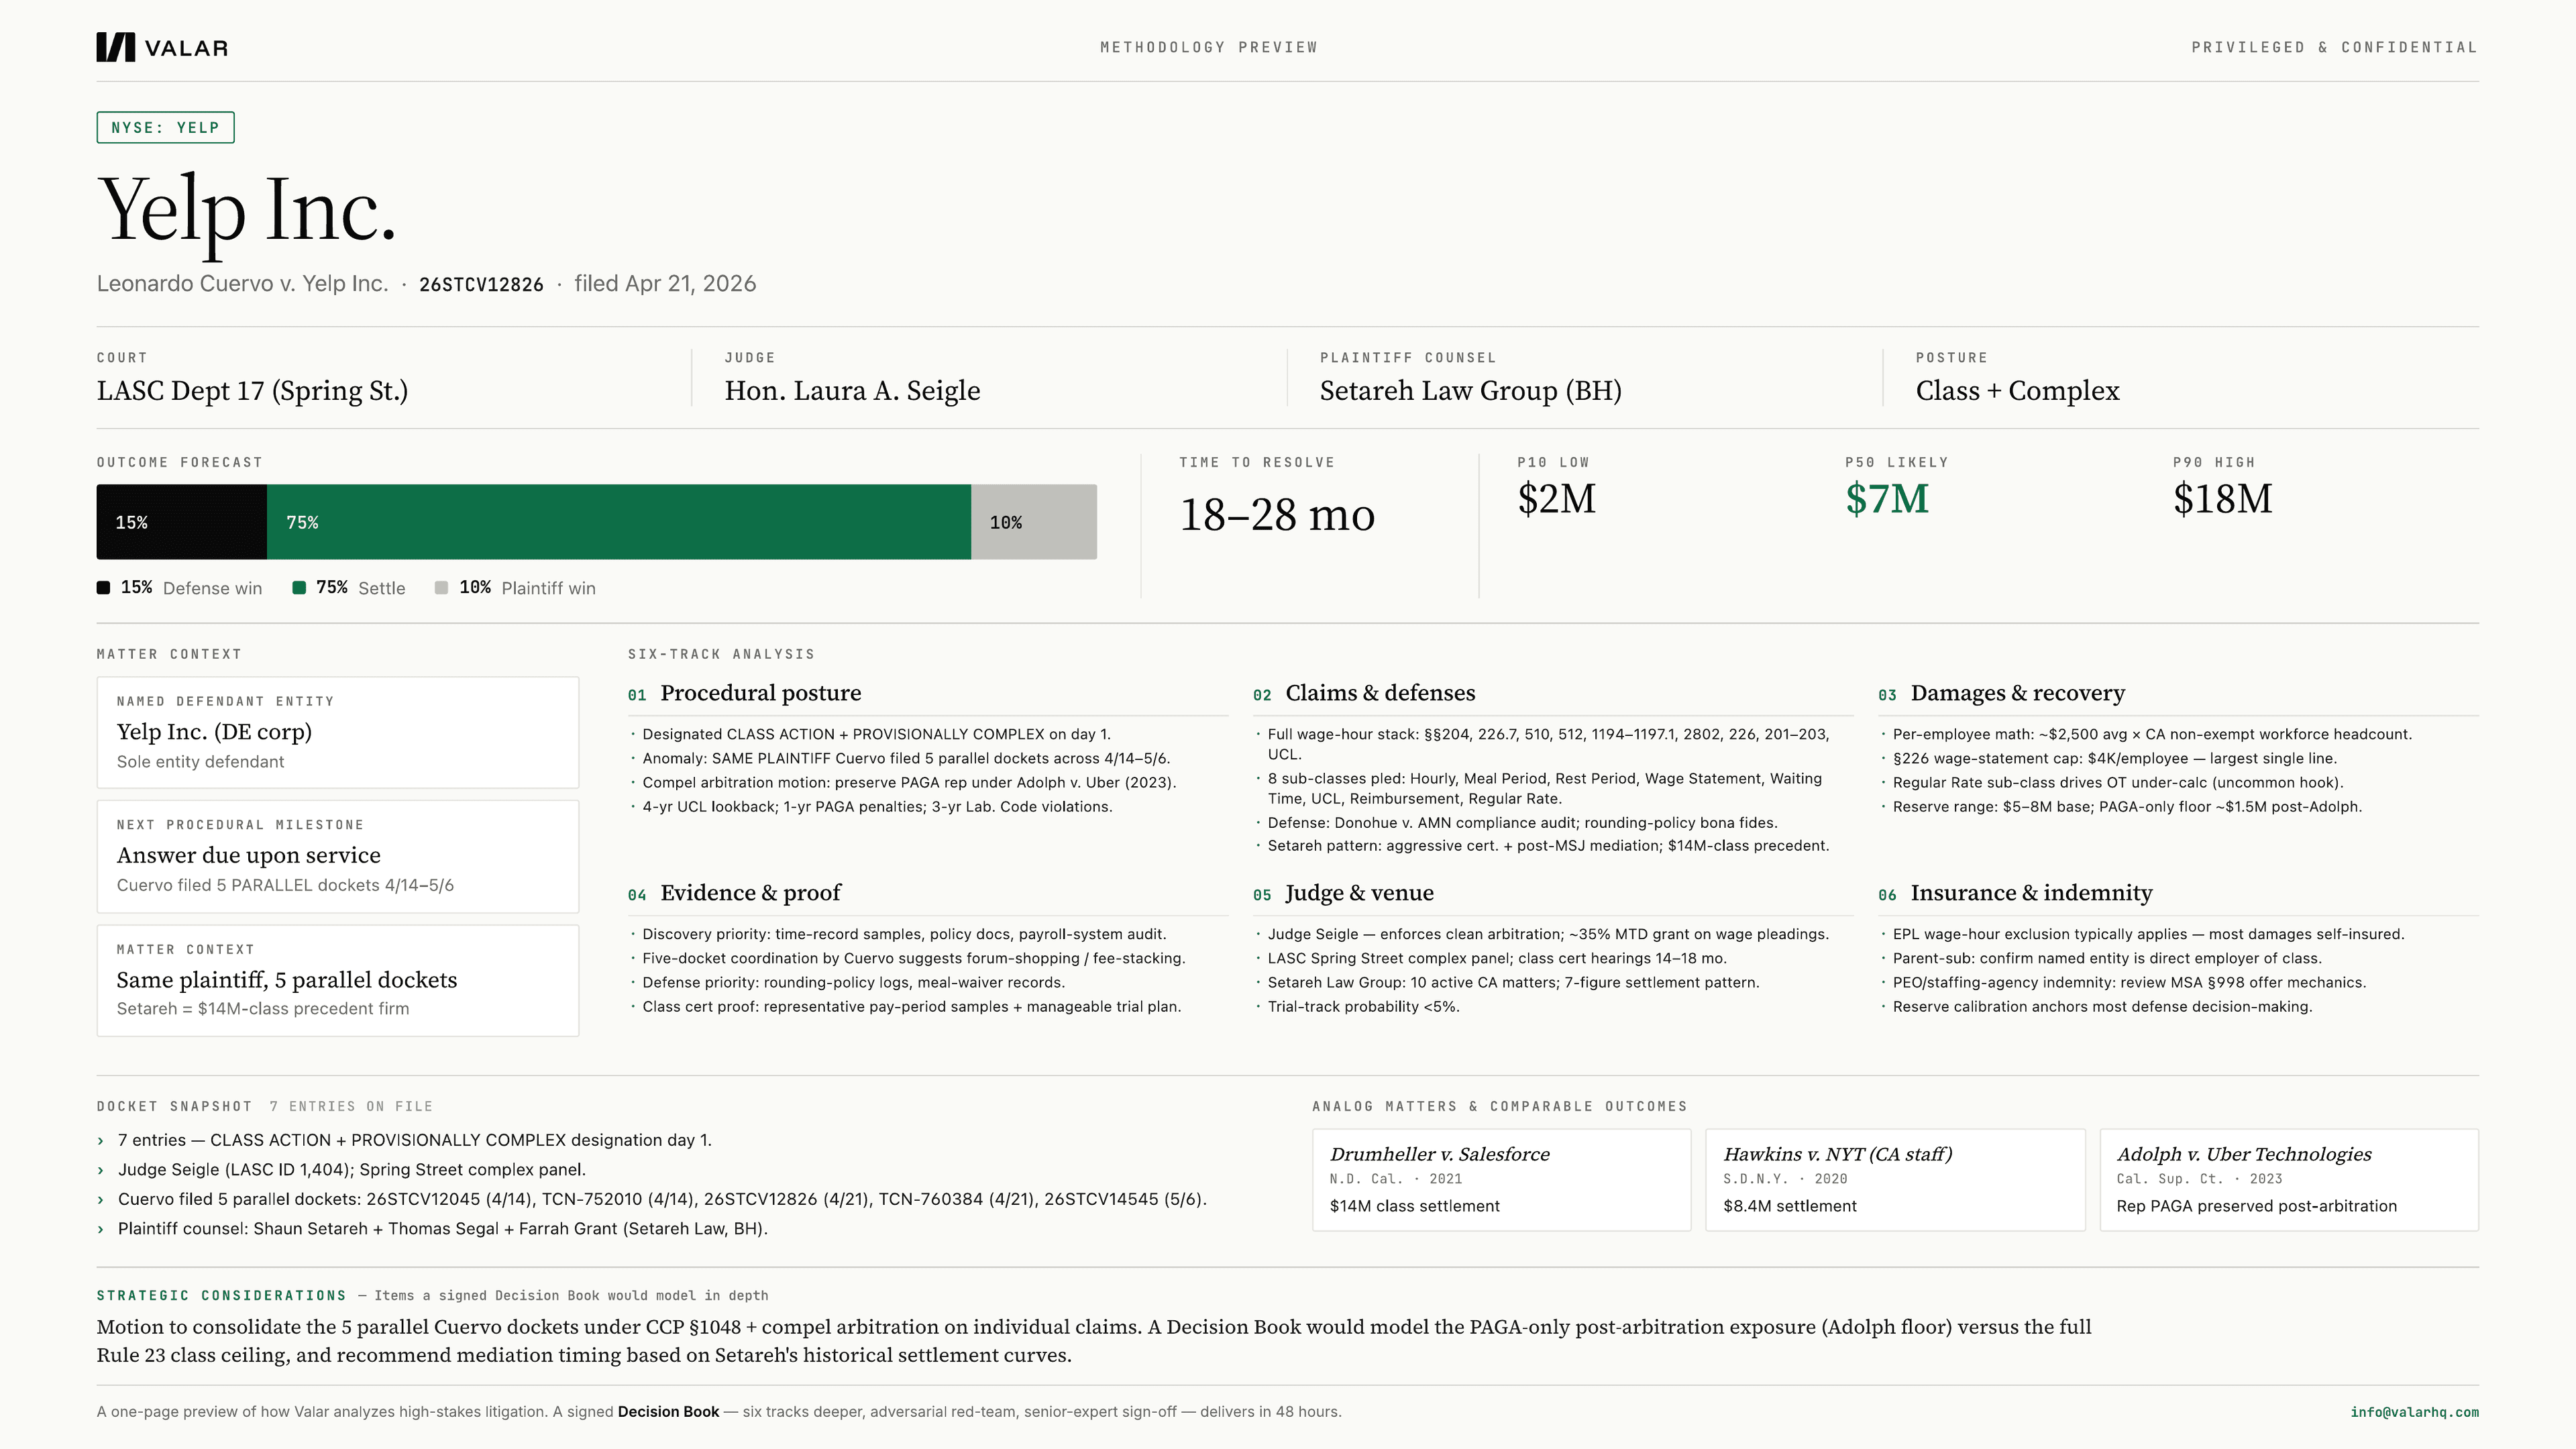Click the 03 Damages & recovery heading
This screenshot has height=1449, width=2576.
click(2001, 693)
